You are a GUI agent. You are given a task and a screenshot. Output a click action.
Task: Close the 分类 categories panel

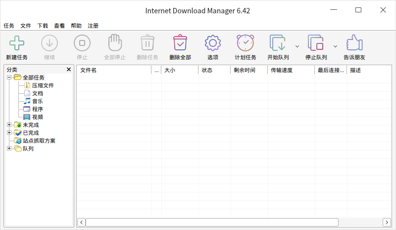click(69, 69)
